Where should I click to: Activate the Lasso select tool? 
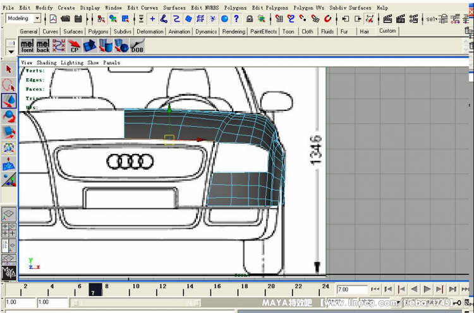coord(9,85)
